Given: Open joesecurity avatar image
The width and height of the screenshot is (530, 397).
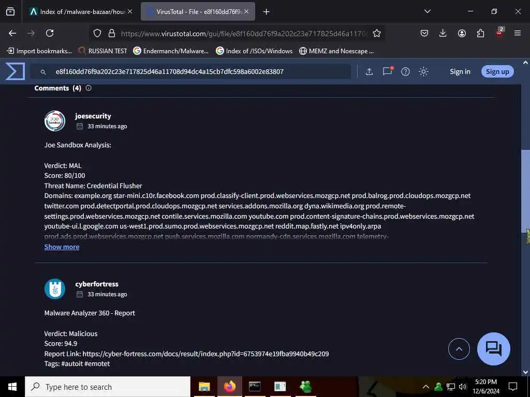Looking at the screenshot, I should [55, 121].
